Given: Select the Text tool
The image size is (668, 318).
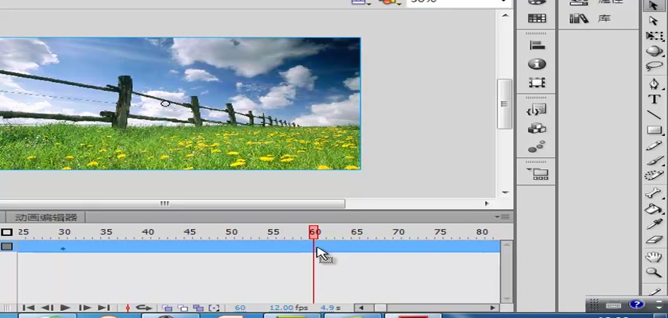Looking at the screenshot, I should 654,99.
